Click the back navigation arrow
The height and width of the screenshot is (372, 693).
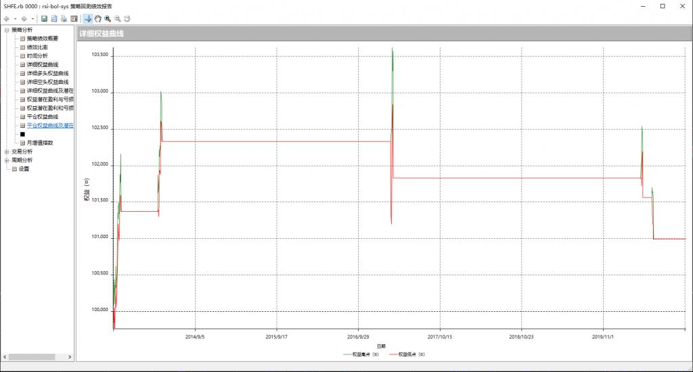pyautogui.click(x=6, y=18)
